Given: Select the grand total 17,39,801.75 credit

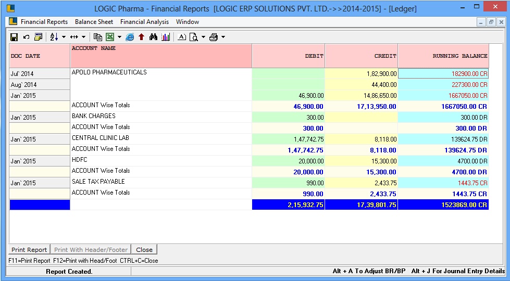Looking at the screenshot, I should coord(361,205).
